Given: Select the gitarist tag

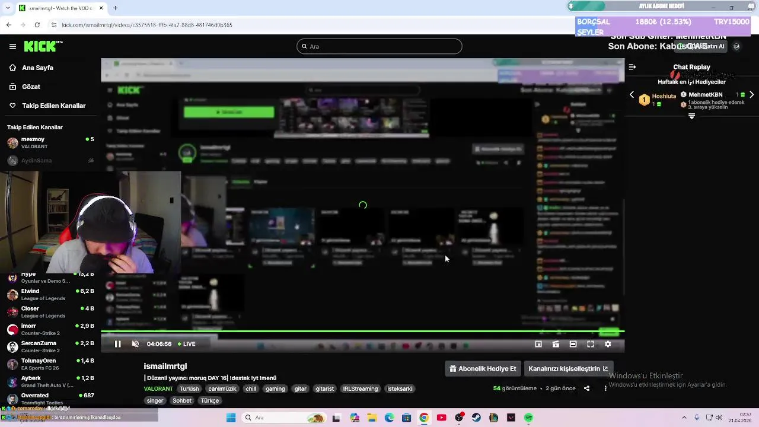Looking at the screenshot, I should pos(325,389).
